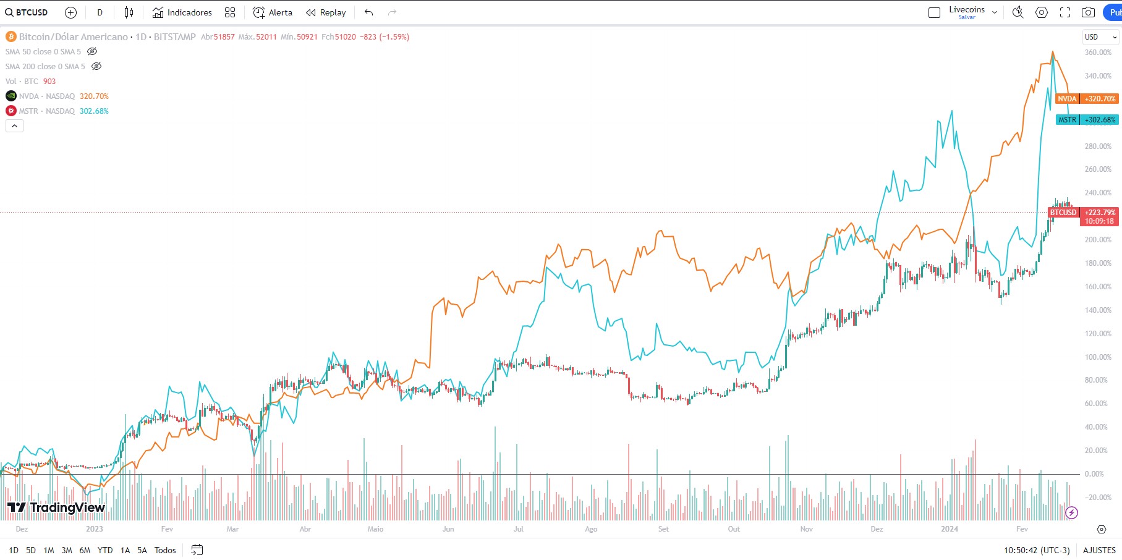Select the layout square icon

[934, 12]
